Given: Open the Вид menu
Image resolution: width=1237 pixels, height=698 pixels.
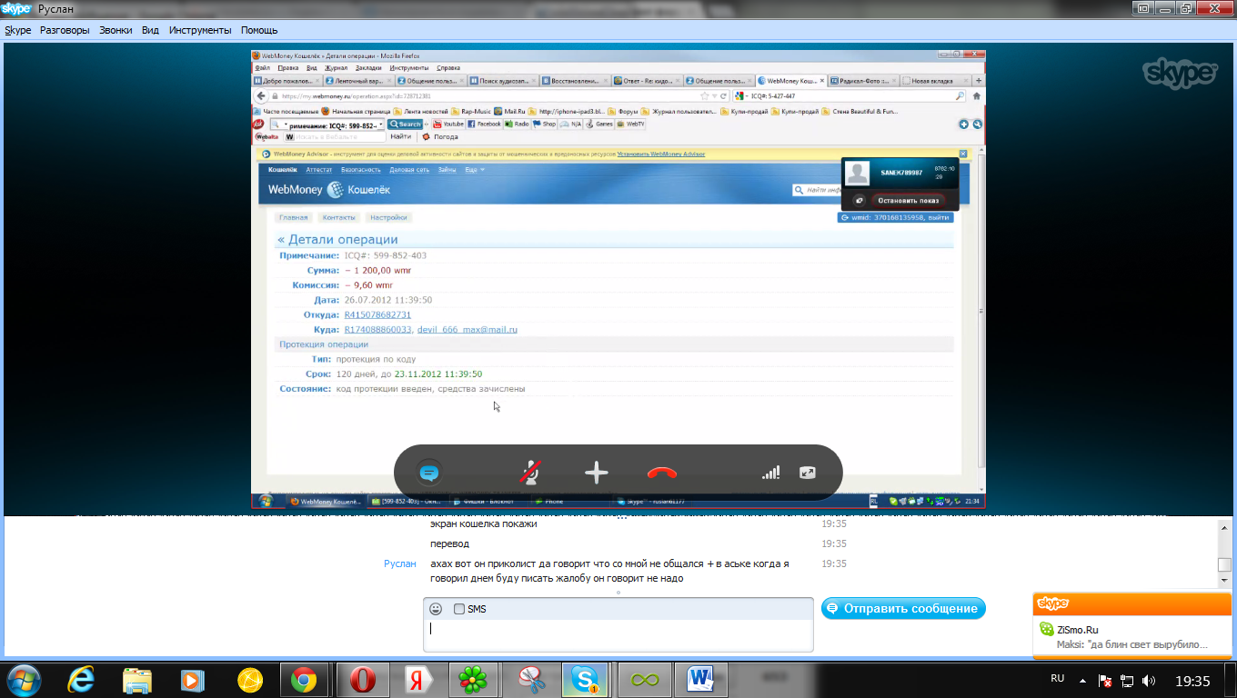Looking at the screenshot, I should click(x=150, y=30).
